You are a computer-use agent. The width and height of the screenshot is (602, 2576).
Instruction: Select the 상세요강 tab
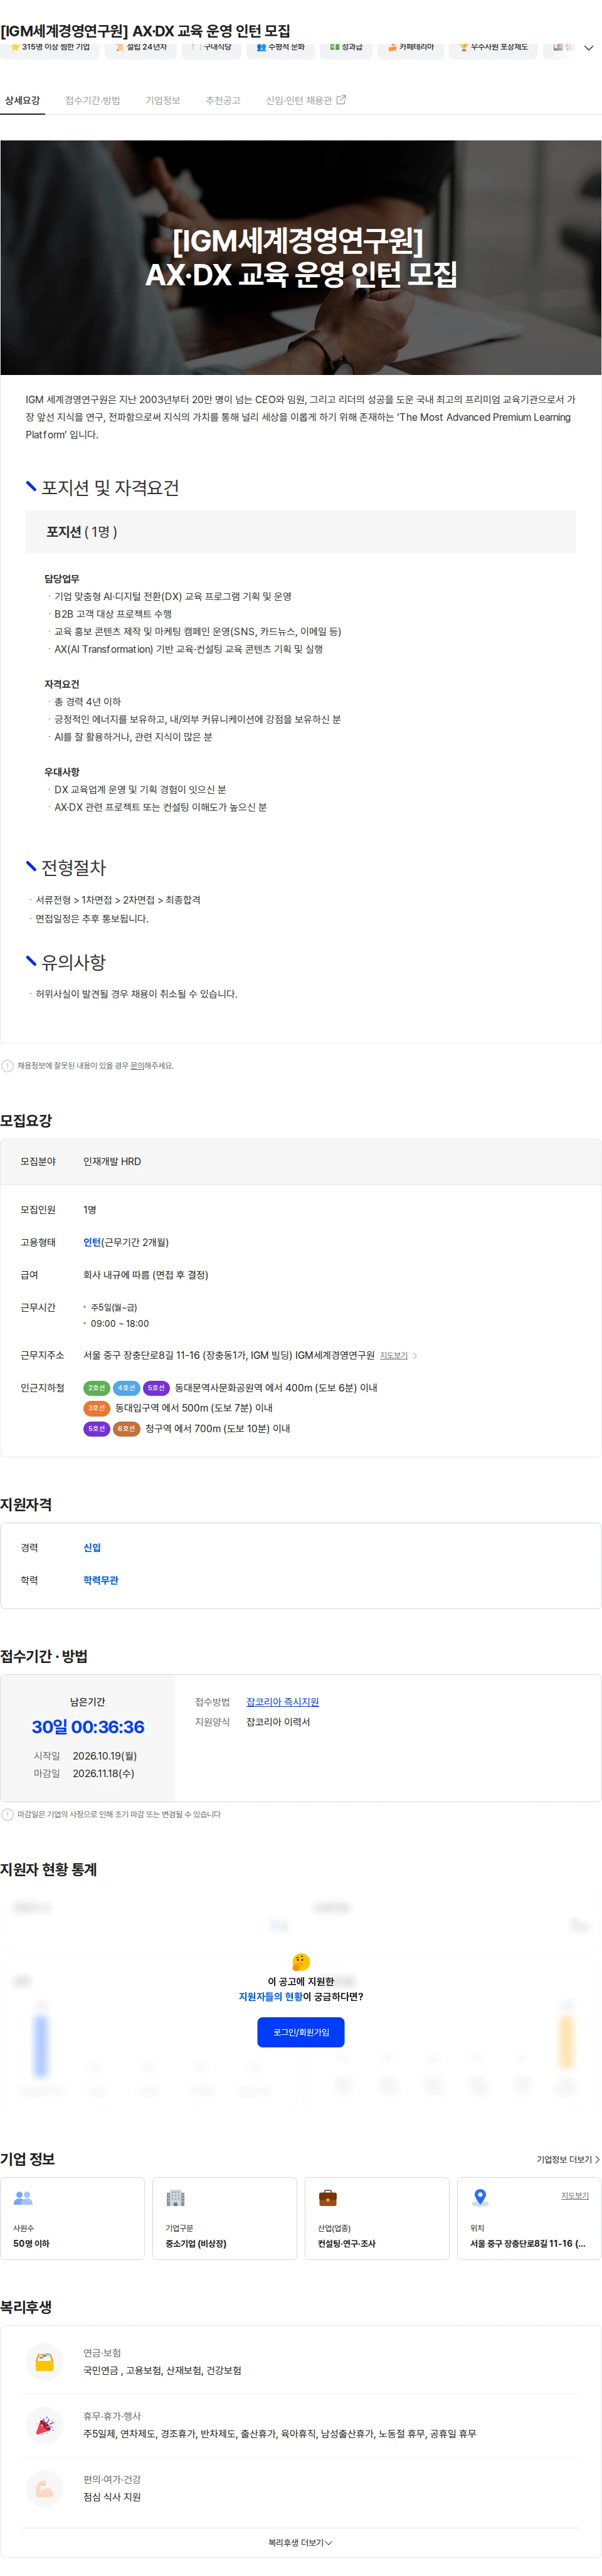click(x=23, y=101)
